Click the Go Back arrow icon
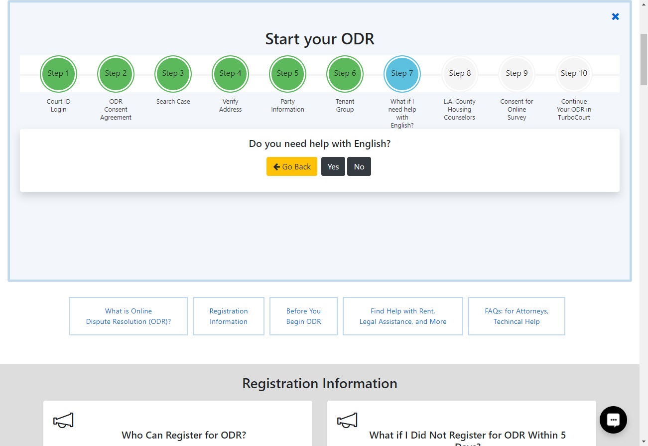This screenshot has height=446, width=648. click(x=277, y=166)
